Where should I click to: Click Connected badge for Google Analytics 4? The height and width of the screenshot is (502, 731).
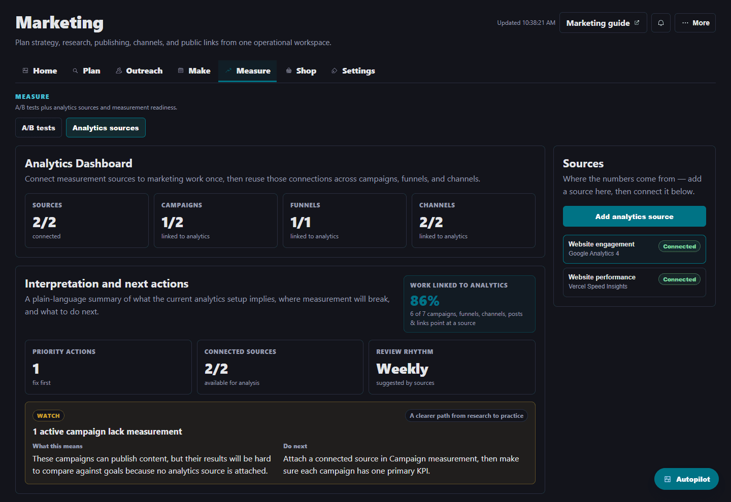(x=679, y=246)
